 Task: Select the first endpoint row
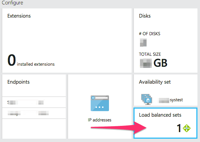click(34, 102)
